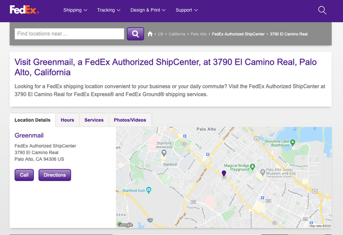Open the Support dropdown menu
The width and height of the screenshot is (343, 235).
tap(186, 10)
